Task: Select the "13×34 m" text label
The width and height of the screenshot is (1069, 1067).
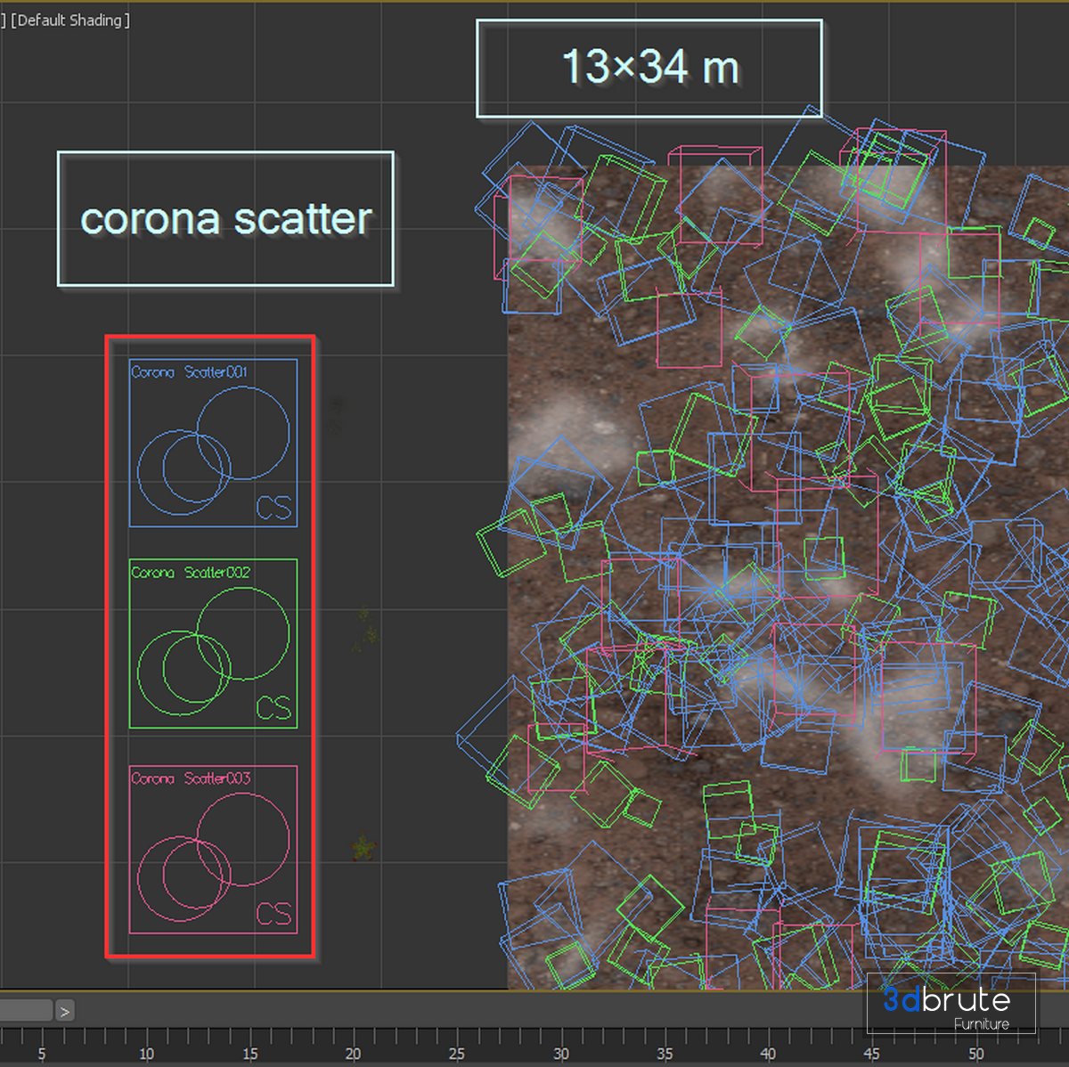Action: pos(649,69)
